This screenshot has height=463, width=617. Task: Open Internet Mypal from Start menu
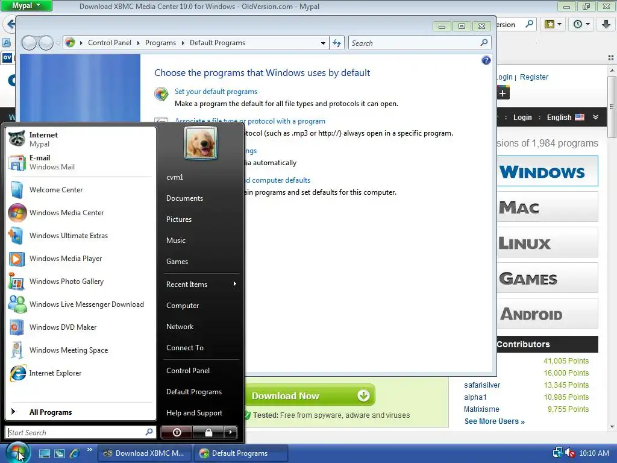pyautogui.click(x=81, y=139)
